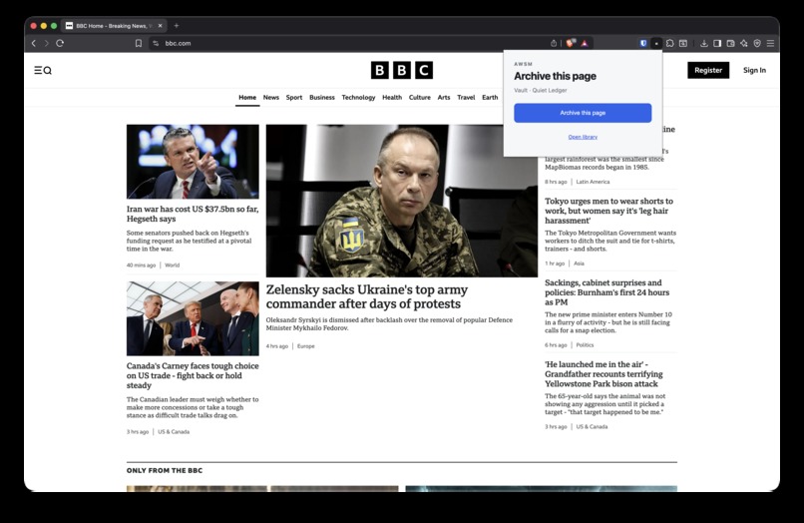Toggle the browser sidebar panel
The height and width of the screenshot is (523, 804).
click(717, 43)
